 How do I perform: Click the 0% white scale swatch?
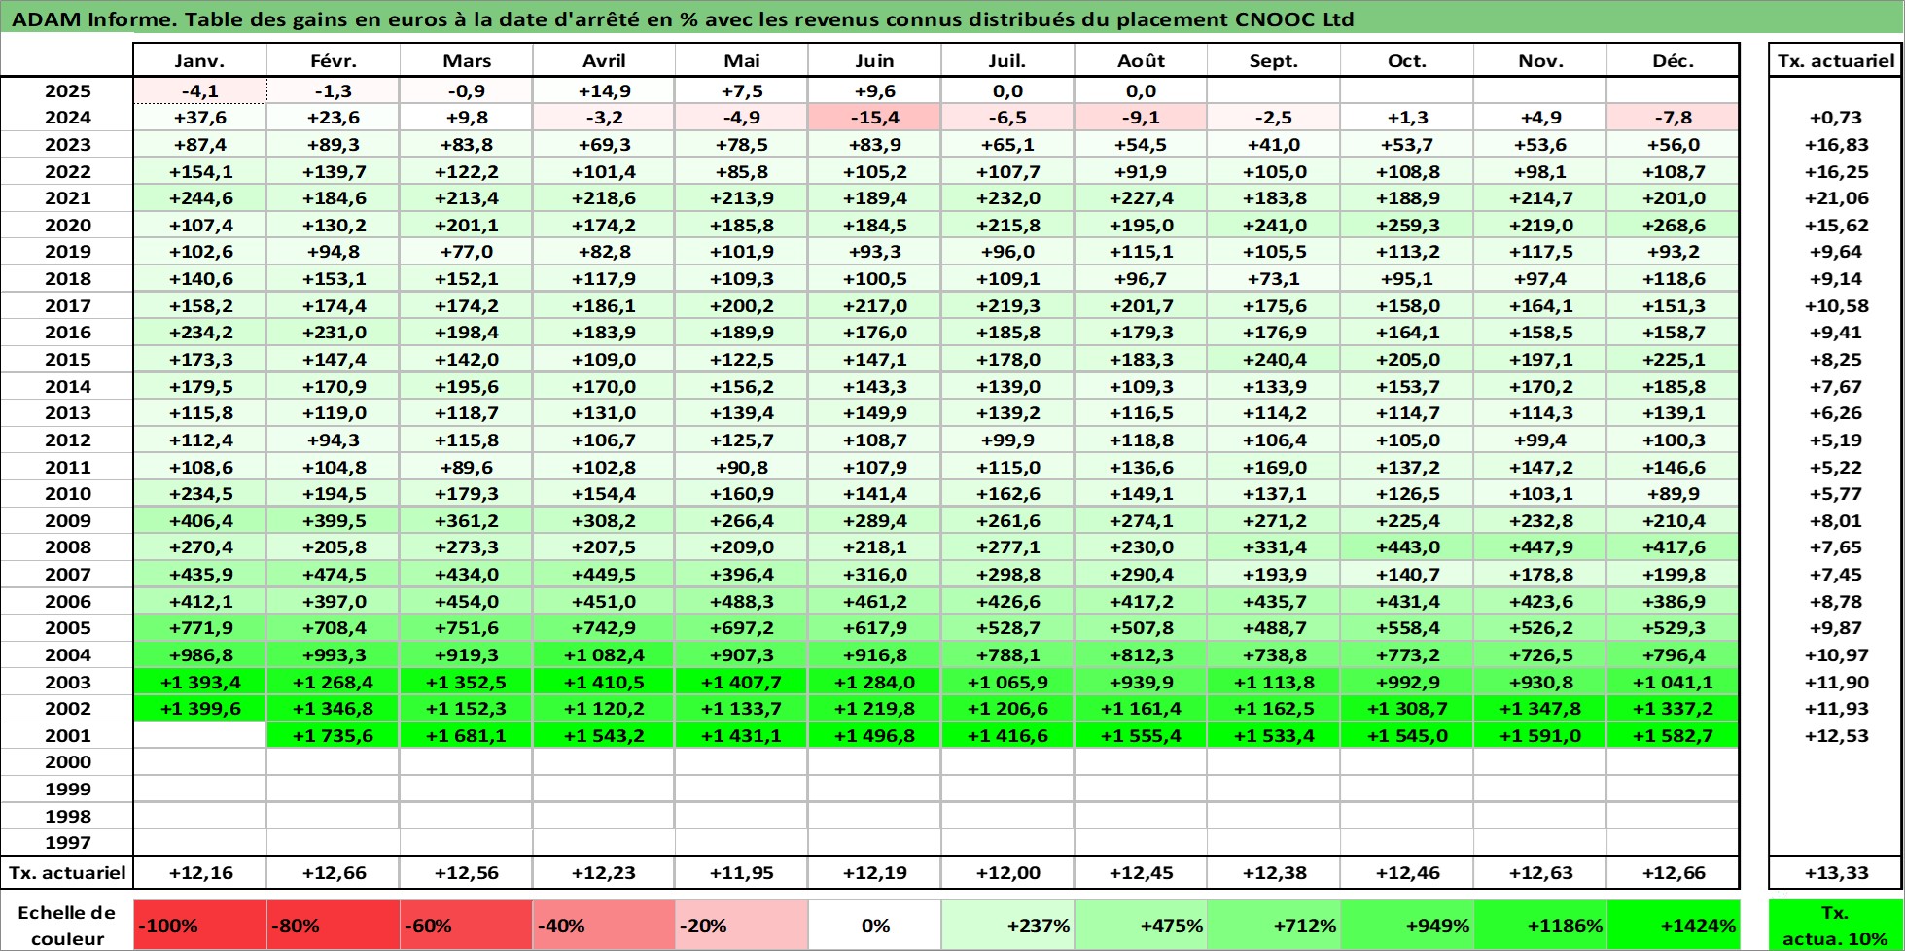[874, 926]
